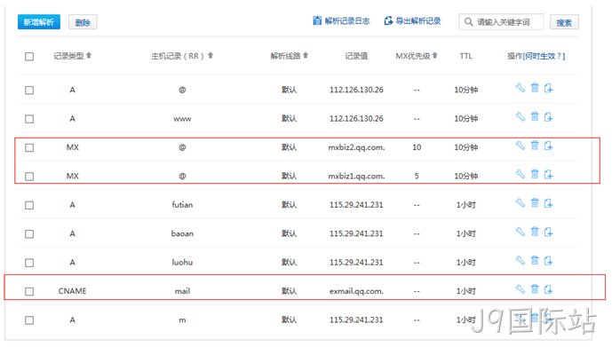
Task: Document-plus icon in the A @ row
Action: 548,88
